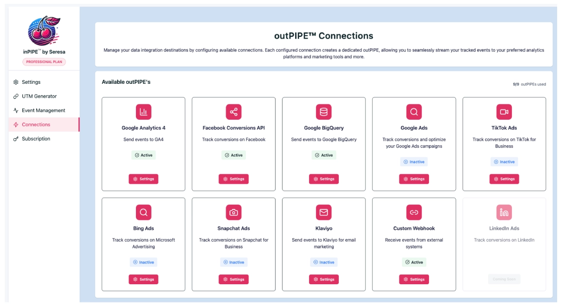Click the Custom Webhook link icon
561x305 pixels.
click(x=414, y=213)
